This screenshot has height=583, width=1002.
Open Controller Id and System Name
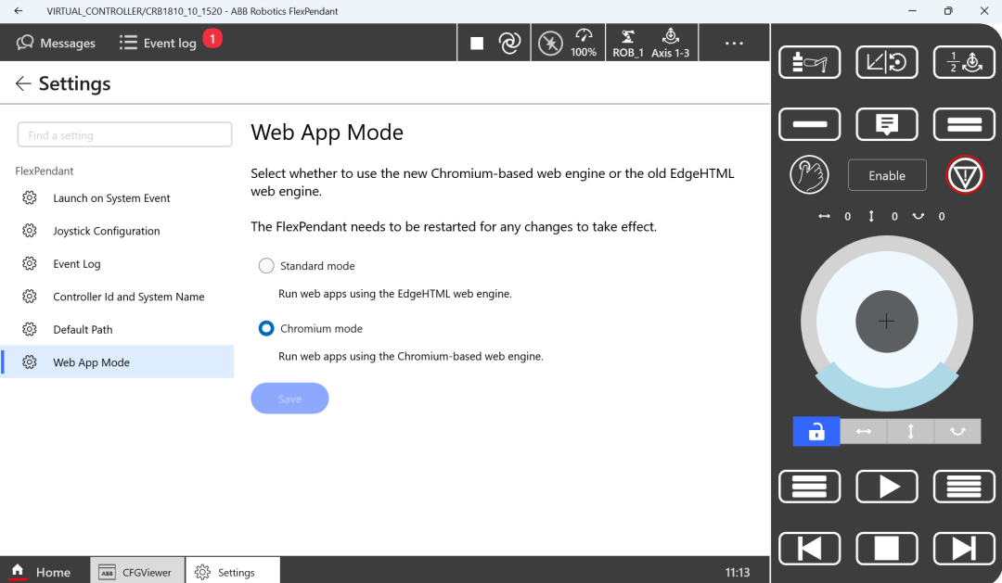[x=118, y=297]
